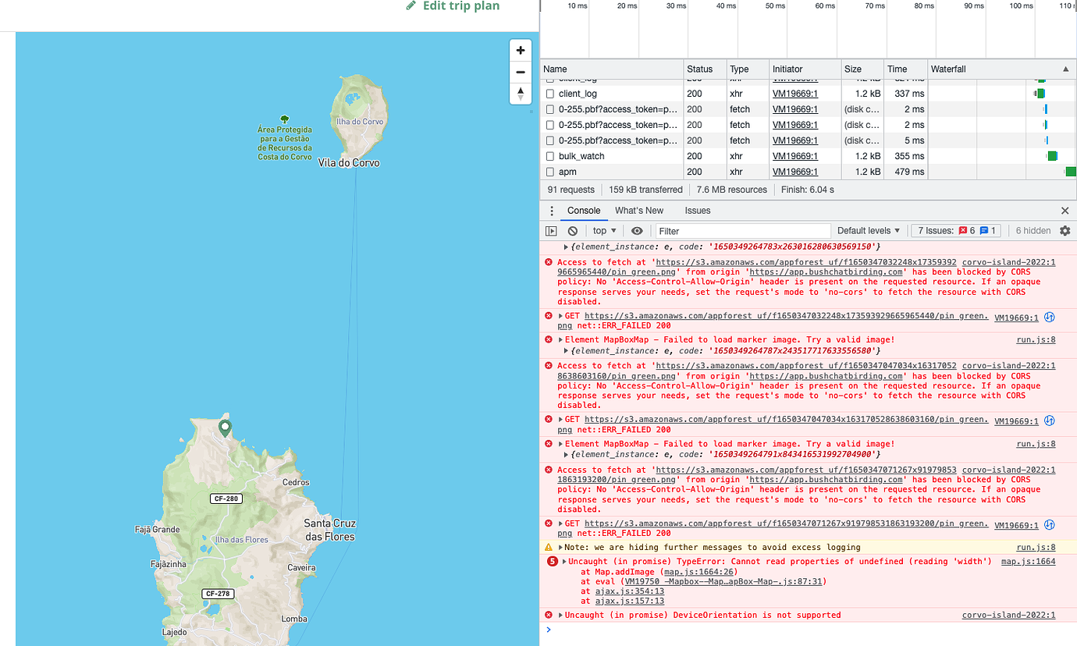Screen dimensions: 1077x646
Task: Click inside the console Filter field
Action: click(x=741, y=230)
